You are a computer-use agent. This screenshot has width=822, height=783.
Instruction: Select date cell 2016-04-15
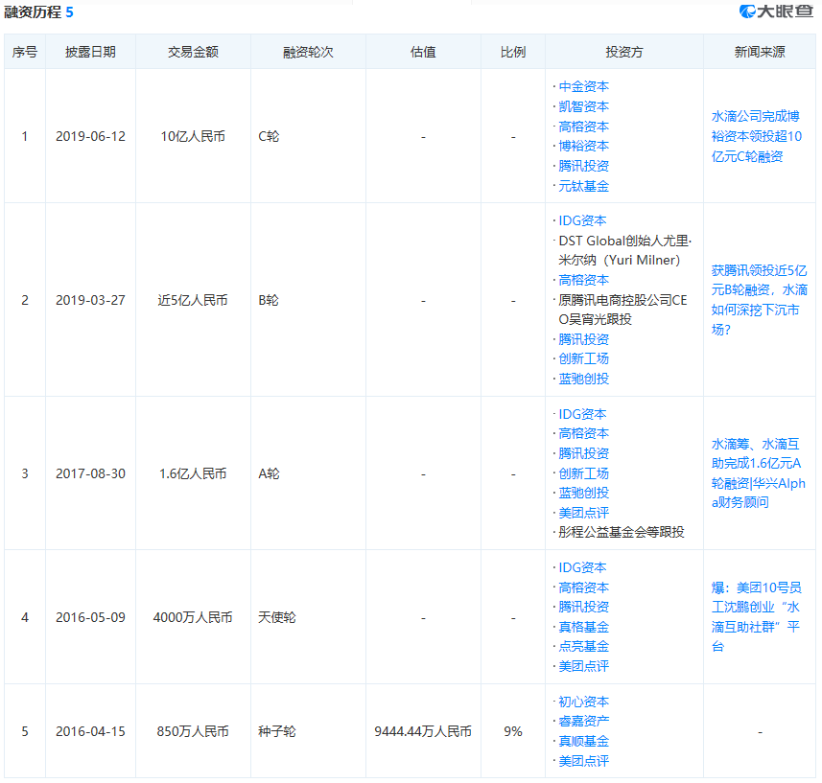pos(91,731)
